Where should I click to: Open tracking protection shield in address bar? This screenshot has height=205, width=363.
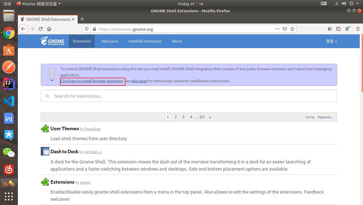(x=87, y=29)
